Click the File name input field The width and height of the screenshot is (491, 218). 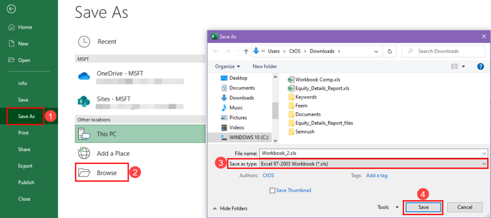pyautogui.click(x=373, y=153)
